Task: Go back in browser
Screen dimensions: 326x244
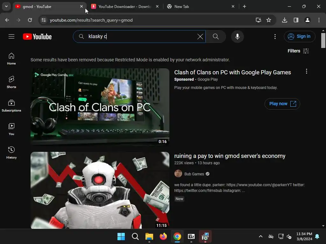Action: (7, 20)
